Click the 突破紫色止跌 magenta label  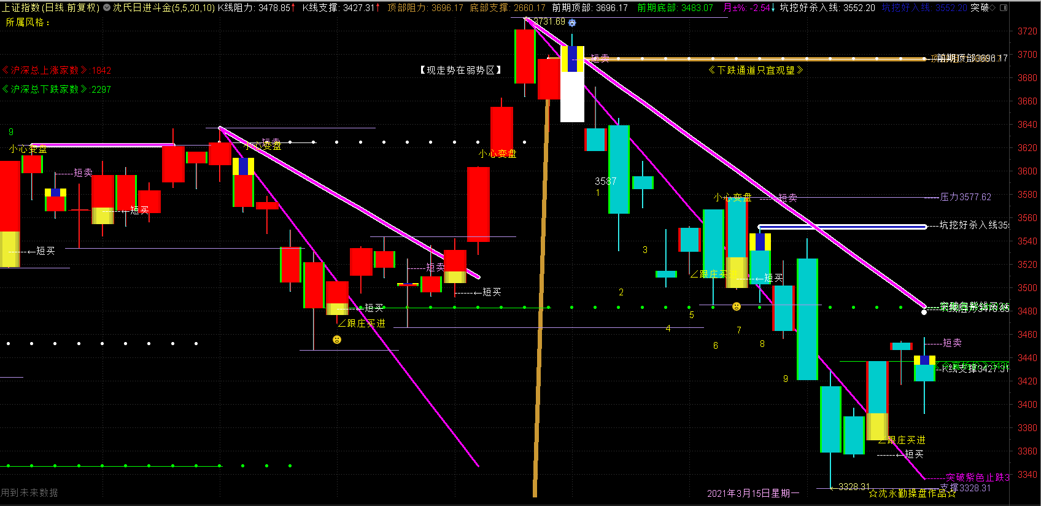(977, 478)
